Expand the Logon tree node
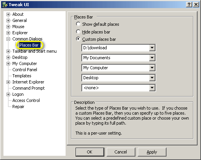The width and height of the screenshot is (201, 160). click(8, 95)
